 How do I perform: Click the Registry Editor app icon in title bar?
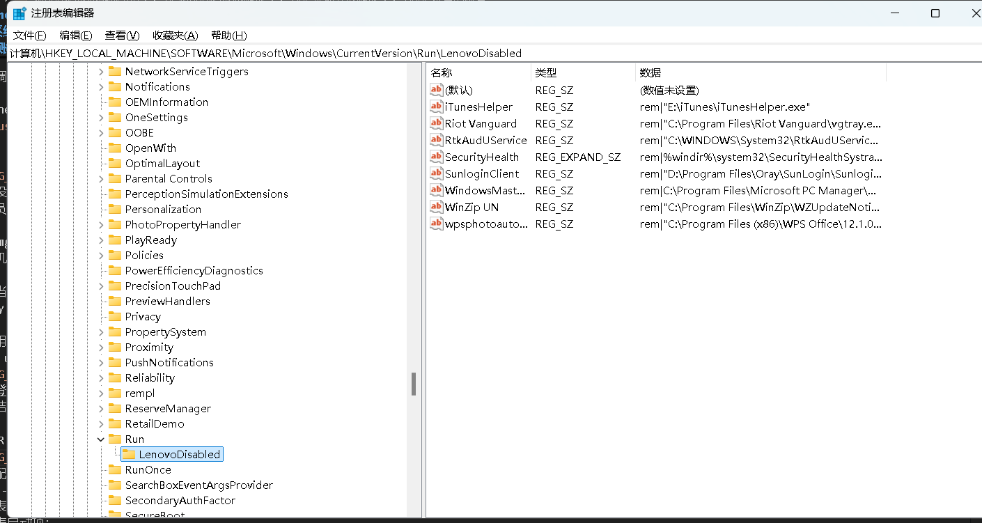[20, 13]
